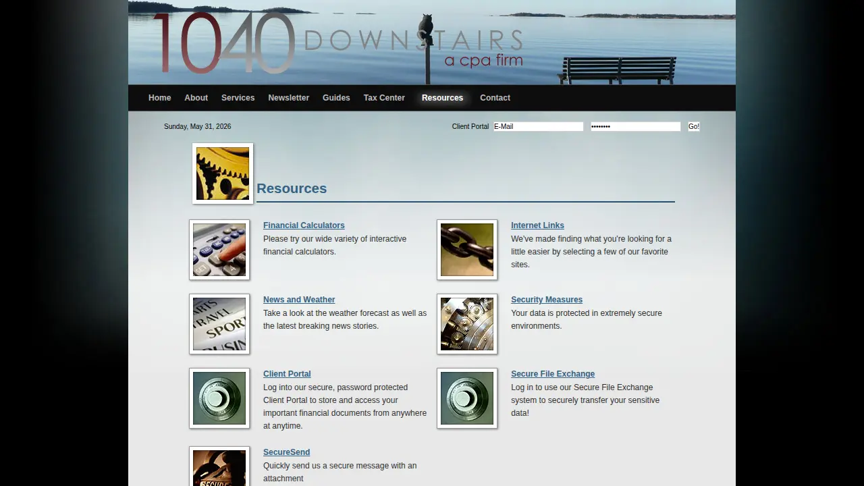Go to the About page
The width and height of the screenshot is (864, 486).
coord(196,98)
